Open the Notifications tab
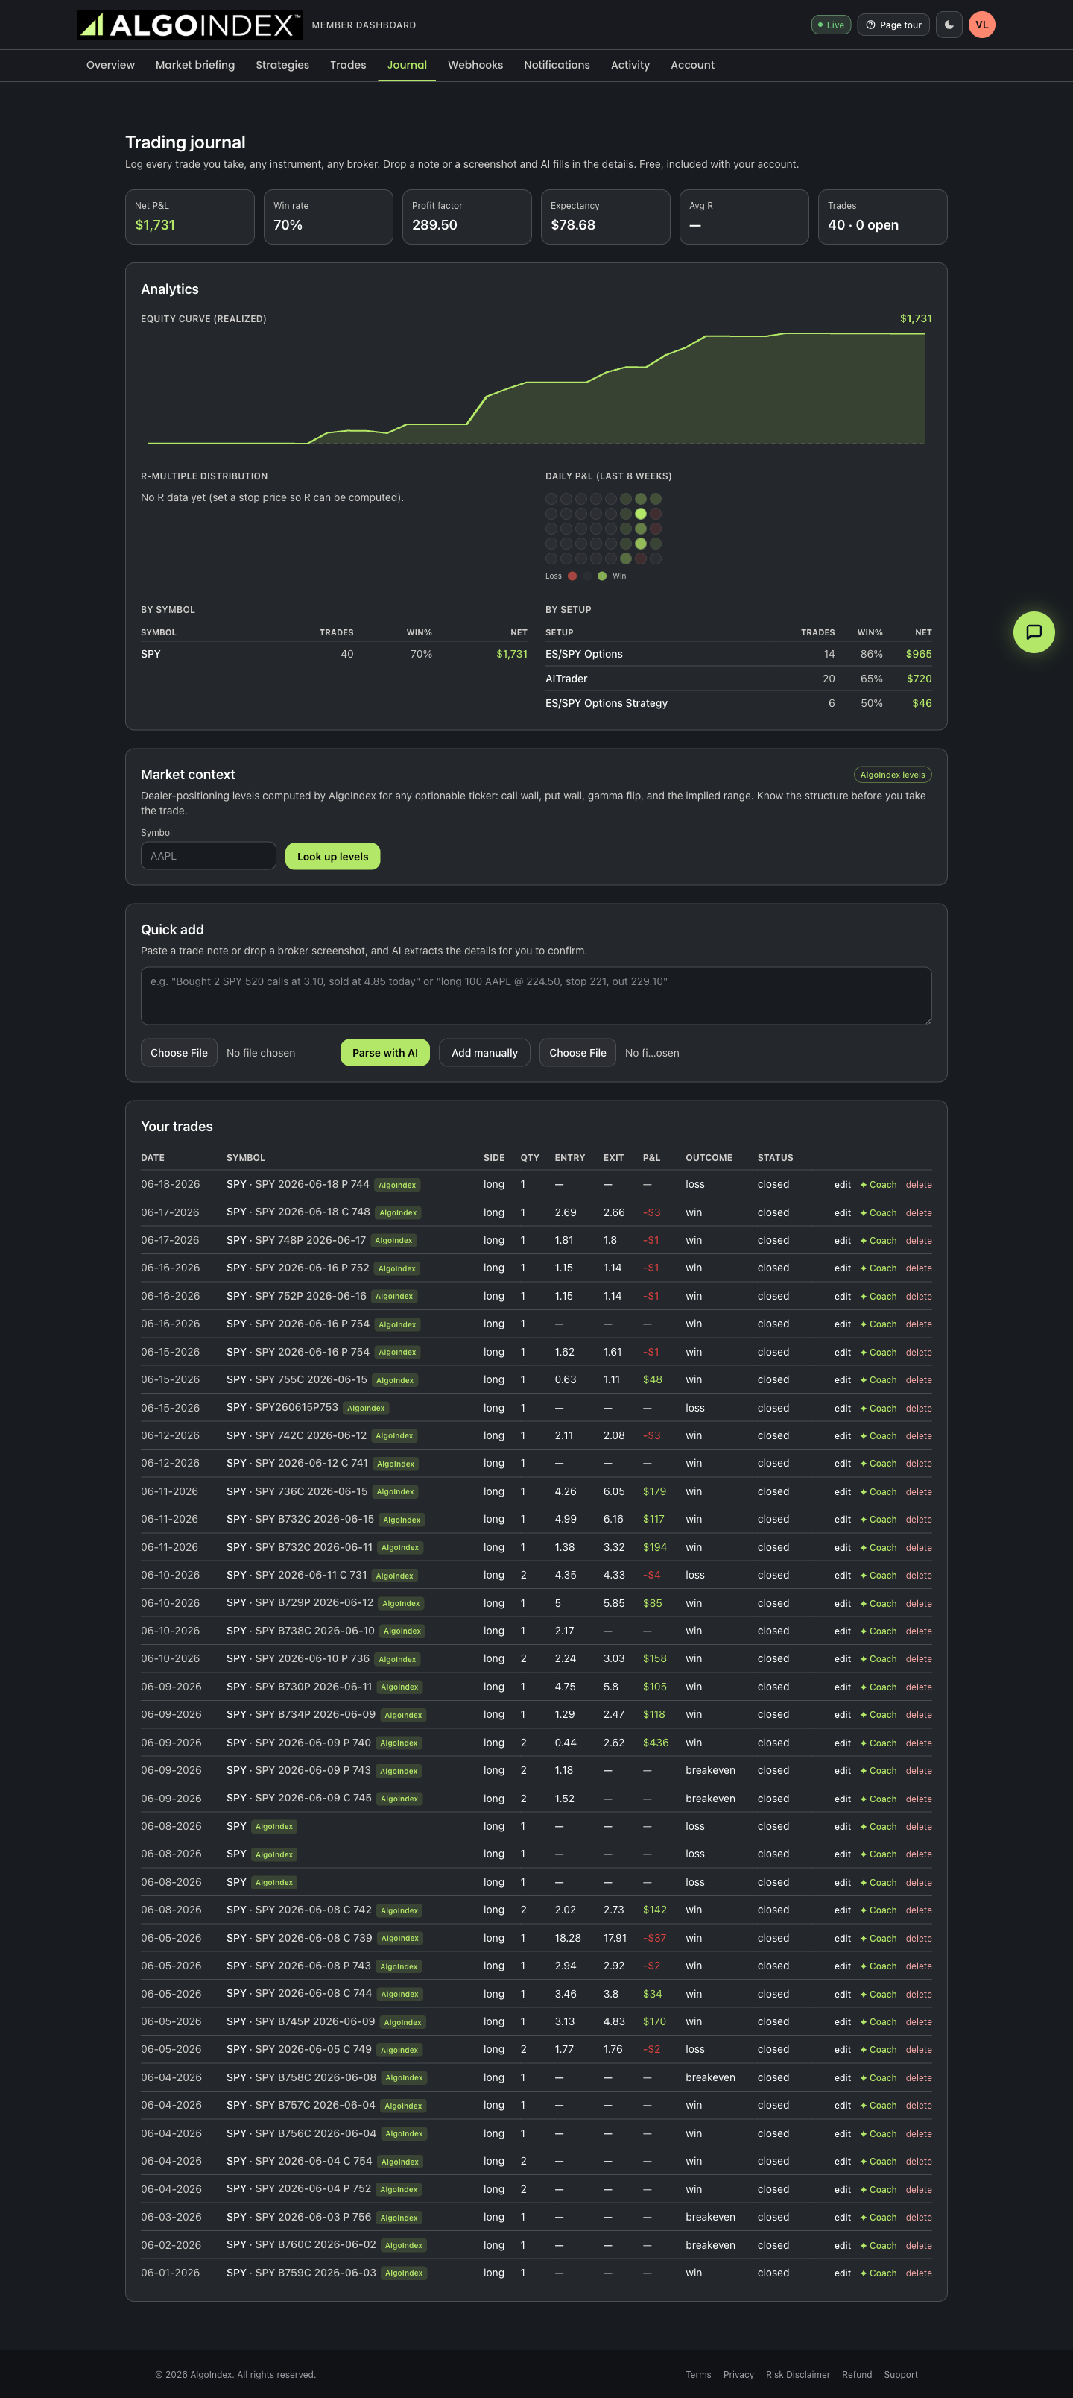Viewport: 1073px width, 2398px height. [x=557, y=65]
